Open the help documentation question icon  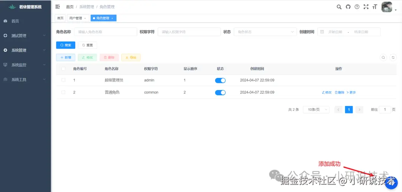click(x=357, y=7)
